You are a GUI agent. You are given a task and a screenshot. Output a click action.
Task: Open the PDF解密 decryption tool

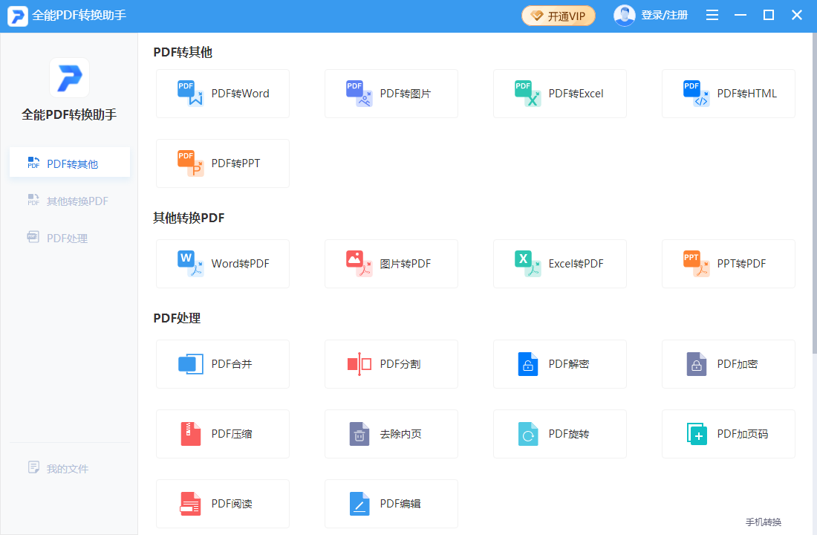(559, 364)
